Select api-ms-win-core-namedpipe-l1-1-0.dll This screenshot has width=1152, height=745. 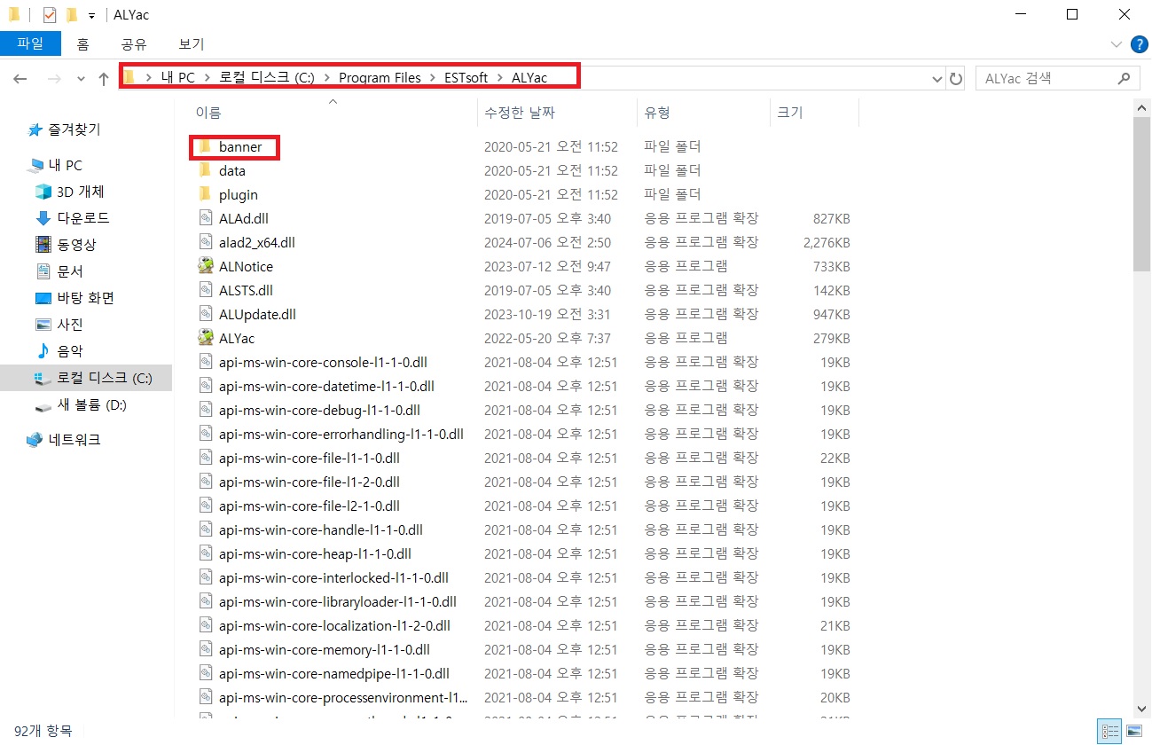[x=333, y=673]
